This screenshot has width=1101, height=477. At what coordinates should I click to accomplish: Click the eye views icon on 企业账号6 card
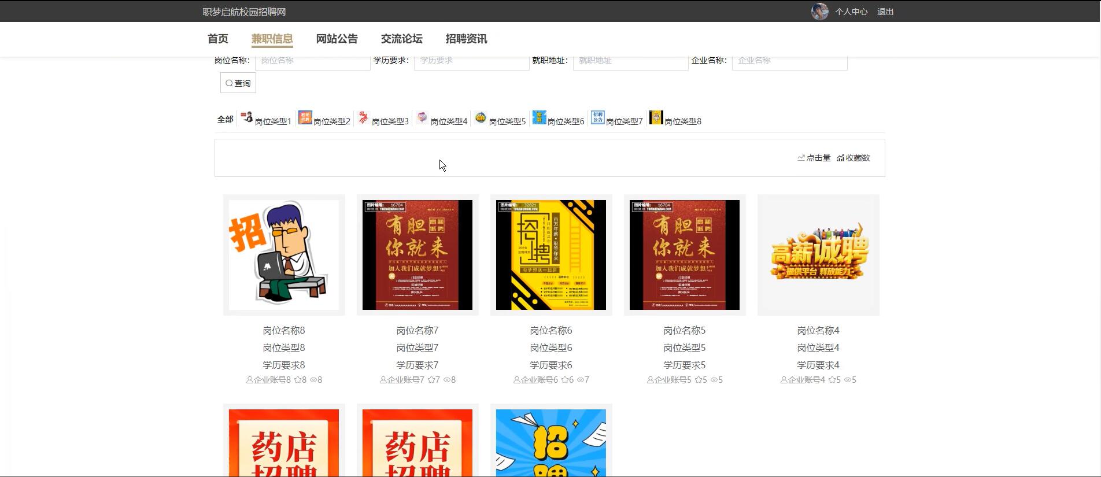point(581,380)
